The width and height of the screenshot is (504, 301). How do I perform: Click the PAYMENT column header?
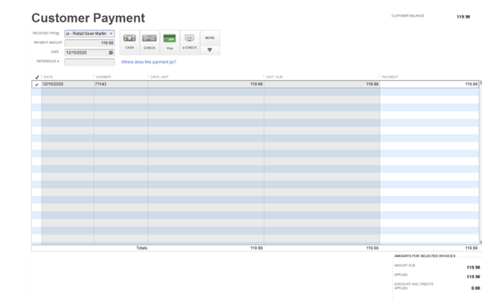(x=390, y=77)
